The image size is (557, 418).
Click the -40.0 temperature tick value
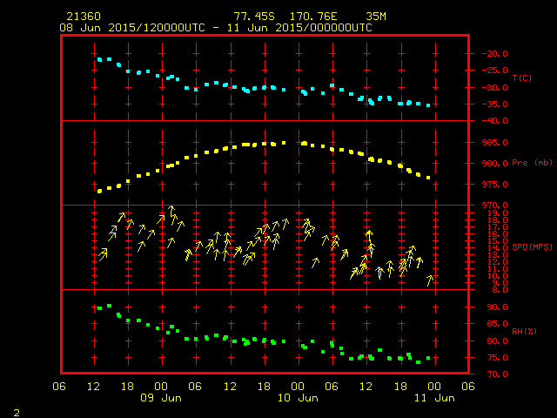(x=488, y=120)
